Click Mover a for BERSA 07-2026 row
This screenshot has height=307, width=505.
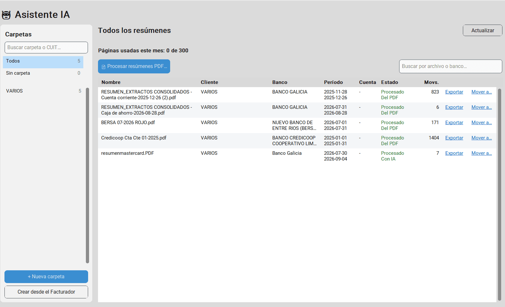pos(481,123)
